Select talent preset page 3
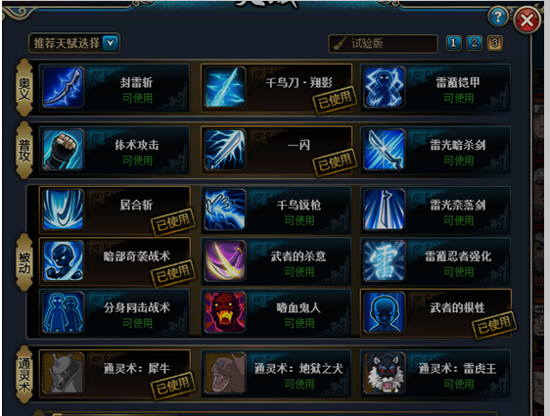The height and width of the screenshot is (416, 550). tap(494, 43)
